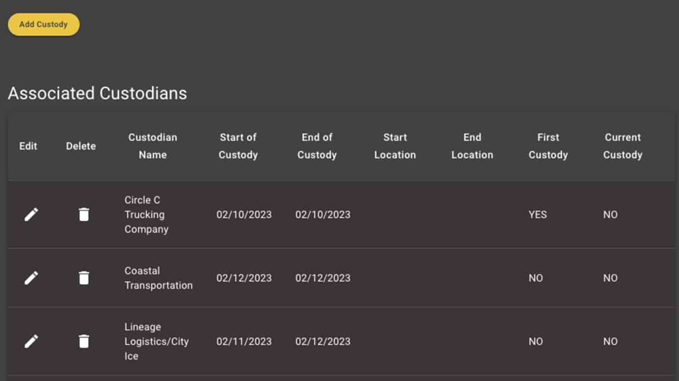Sort by Custodian Name column header
The height and width of the screenshot is (381, 679).
tap(153, 146)
